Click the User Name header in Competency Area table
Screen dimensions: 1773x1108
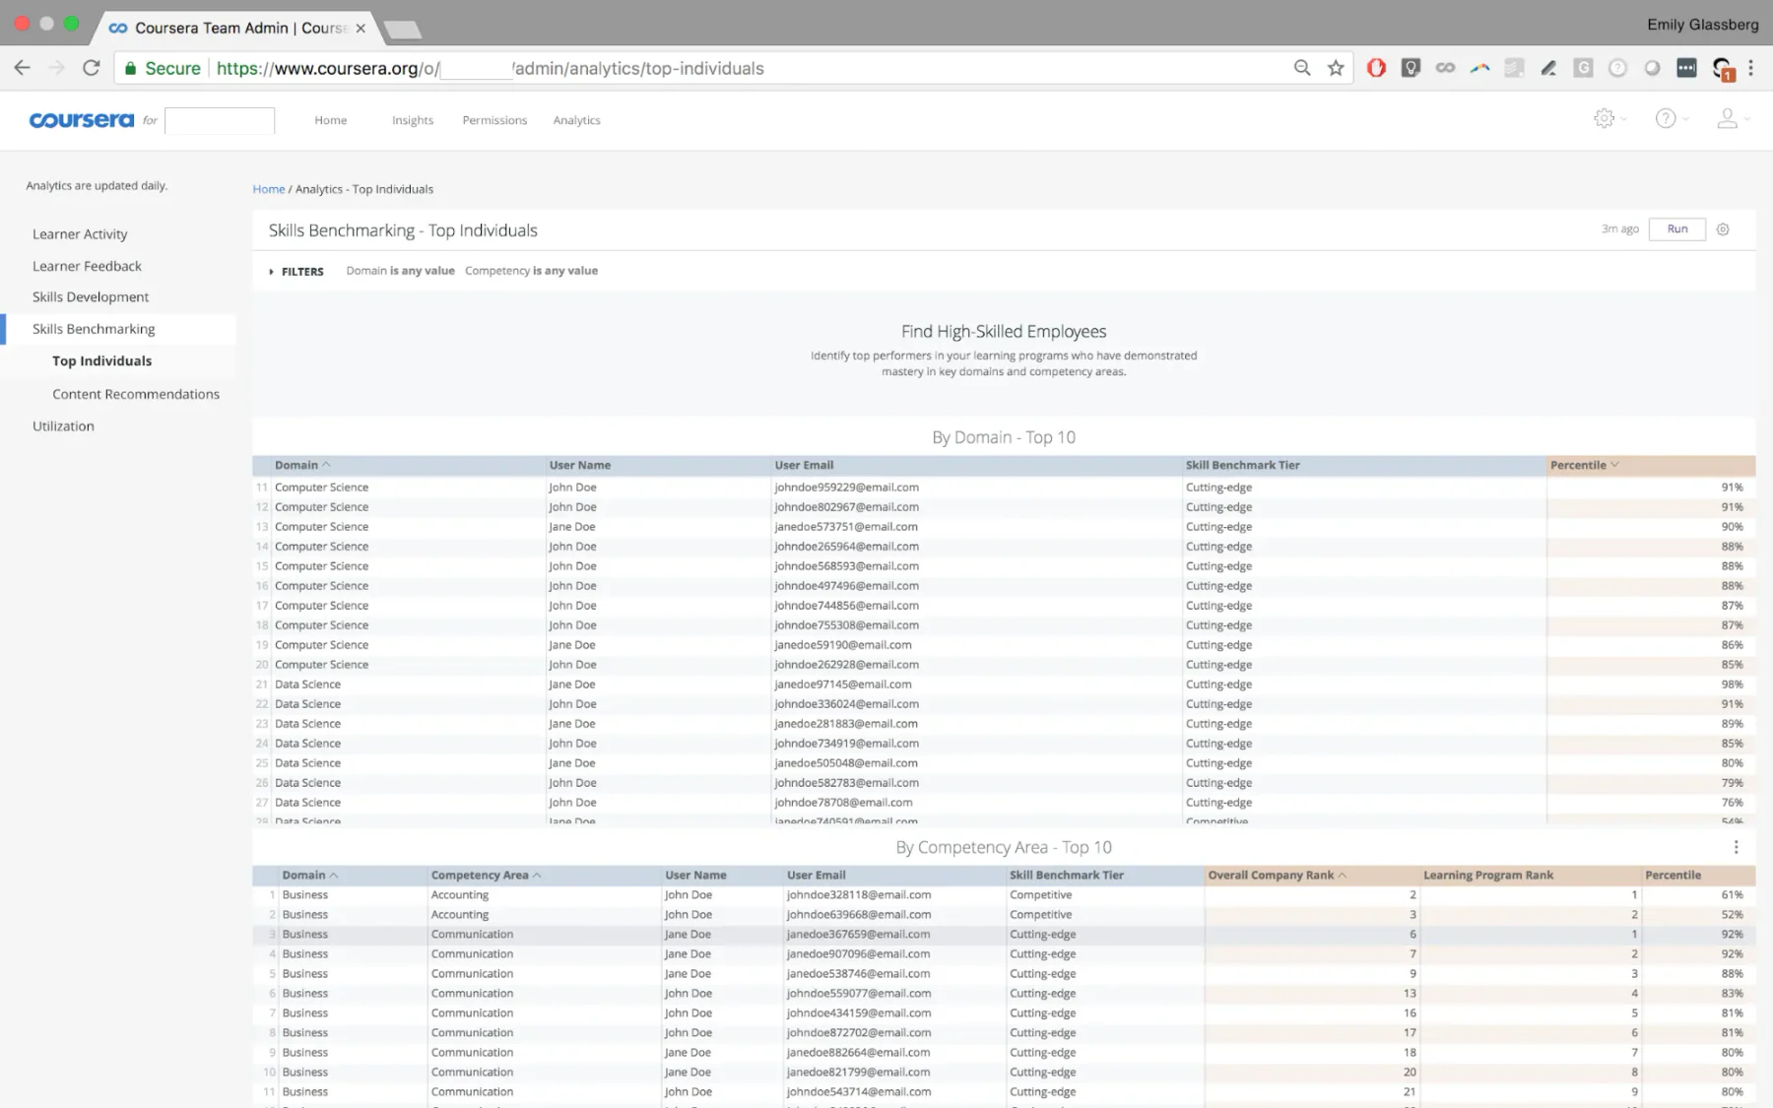(695, 875)
